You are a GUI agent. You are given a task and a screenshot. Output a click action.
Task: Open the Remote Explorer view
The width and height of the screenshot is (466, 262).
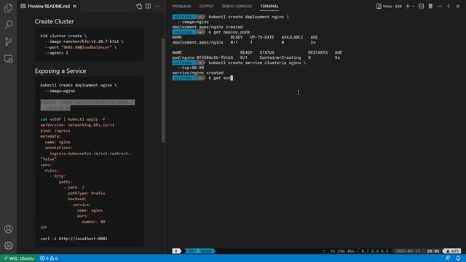click(8, 59)
